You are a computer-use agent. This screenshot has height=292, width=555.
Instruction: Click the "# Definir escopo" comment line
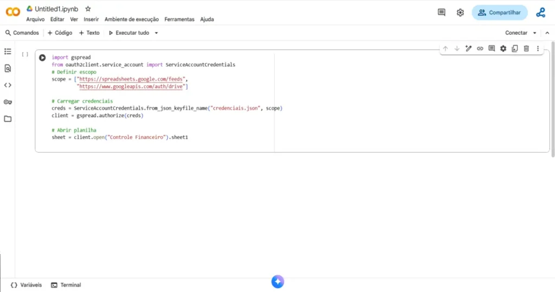pyautogui.click(x=74, y=72)
